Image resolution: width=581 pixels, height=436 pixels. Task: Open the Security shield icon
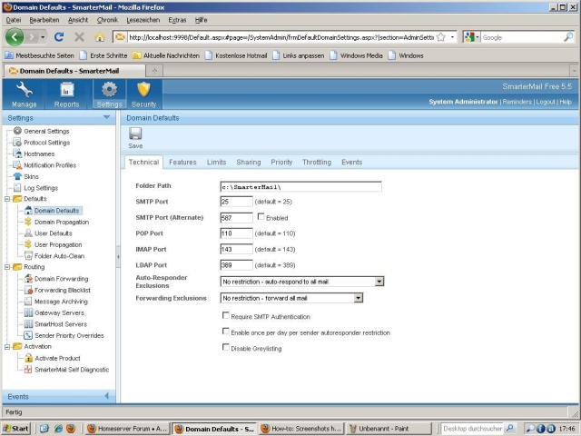(143, 90)
